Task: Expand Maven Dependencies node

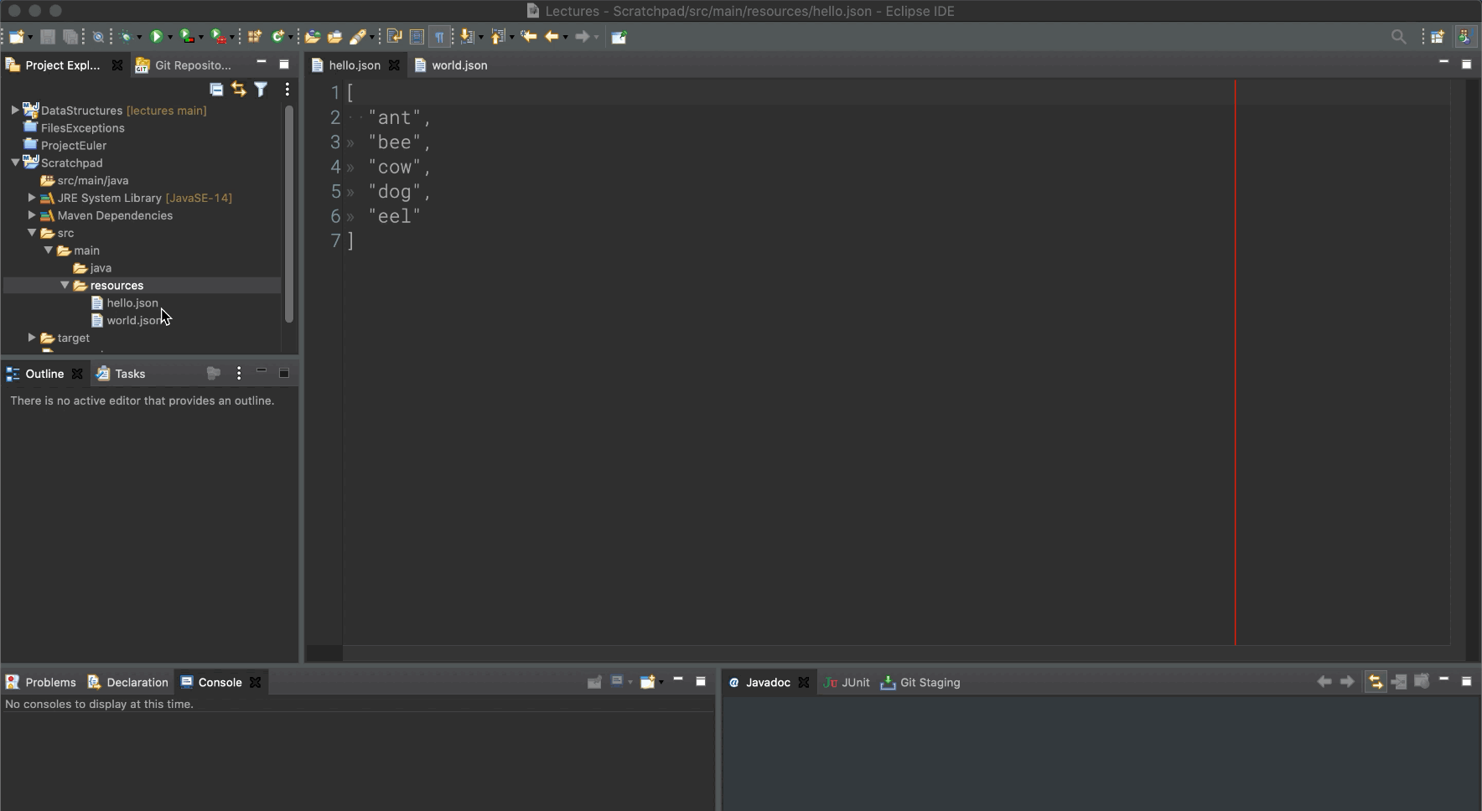Action: coord(32,215)
